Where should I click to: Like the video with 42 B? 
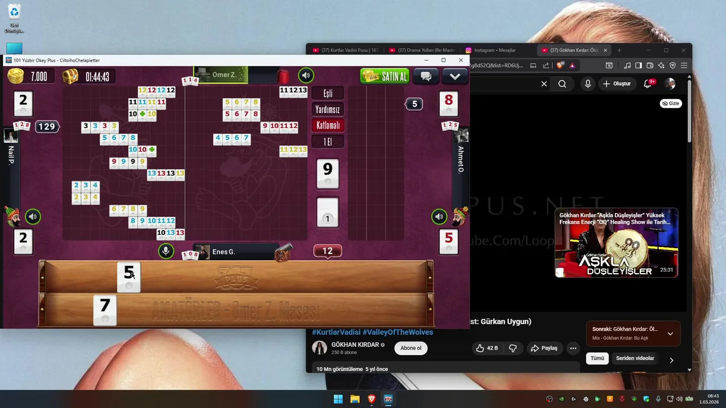pyautogui.click(x=487, y=348)
